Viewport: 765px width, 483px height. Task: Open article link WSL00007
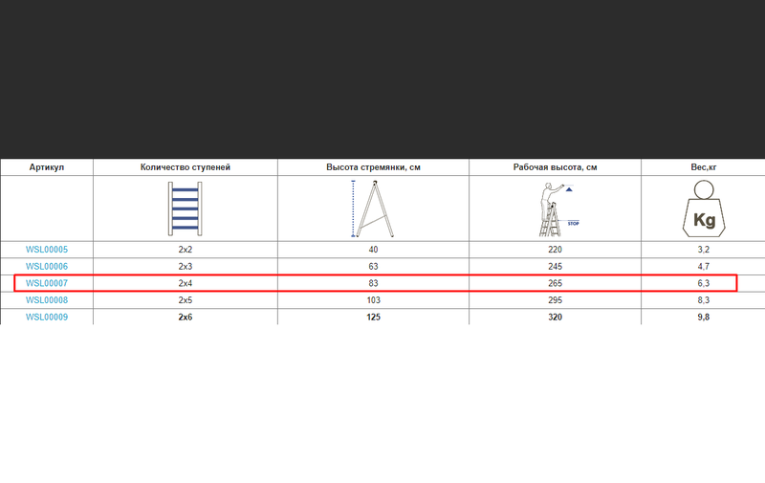click(x=47, y=283)
